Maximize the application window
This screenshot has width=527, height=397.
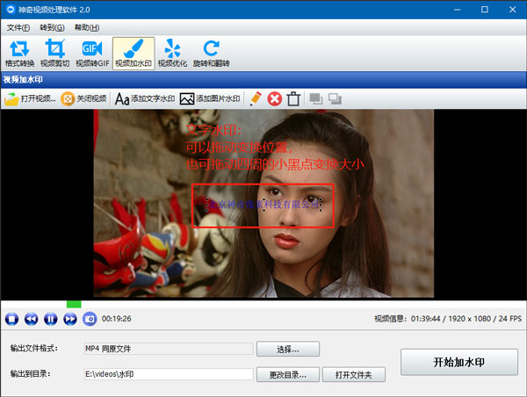point(485,10)
